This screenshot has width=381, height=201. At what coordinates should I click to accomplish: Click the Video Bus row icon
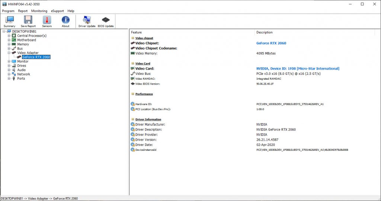click(x=133, y=73)
